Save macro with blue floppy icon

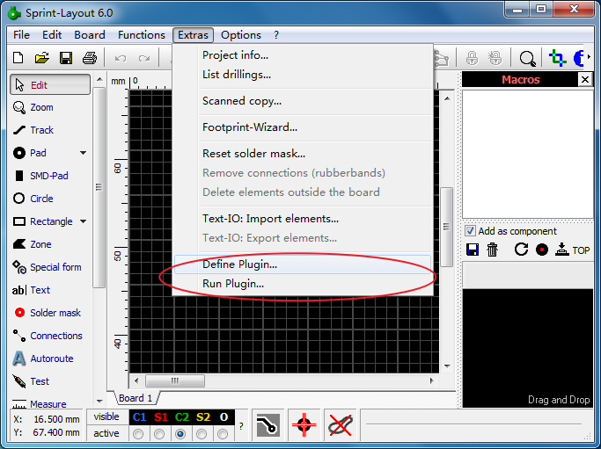[x=473, y=250]
